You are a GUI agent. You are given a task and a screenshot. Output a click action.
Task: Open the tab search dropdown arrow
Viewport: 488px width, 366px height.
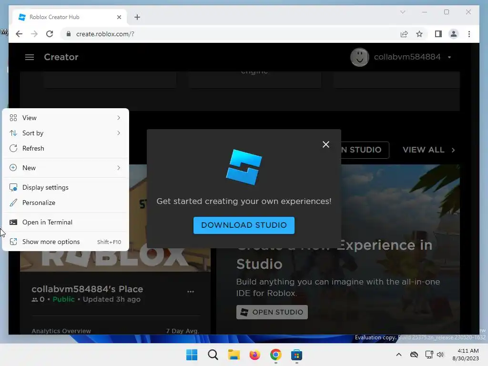click(403, 12)
